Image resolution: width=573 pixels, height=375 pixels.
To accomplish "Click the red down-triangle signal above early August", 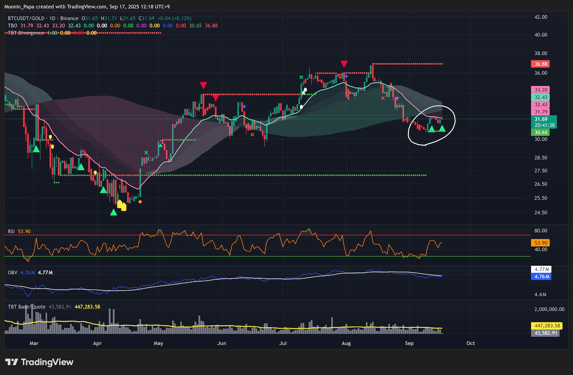I will [x=344, y=64].
